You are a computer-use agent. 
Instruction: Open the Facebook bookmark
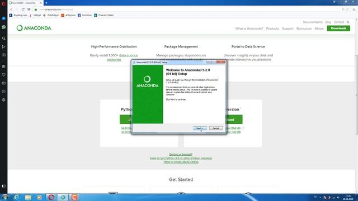pos(84,15)
